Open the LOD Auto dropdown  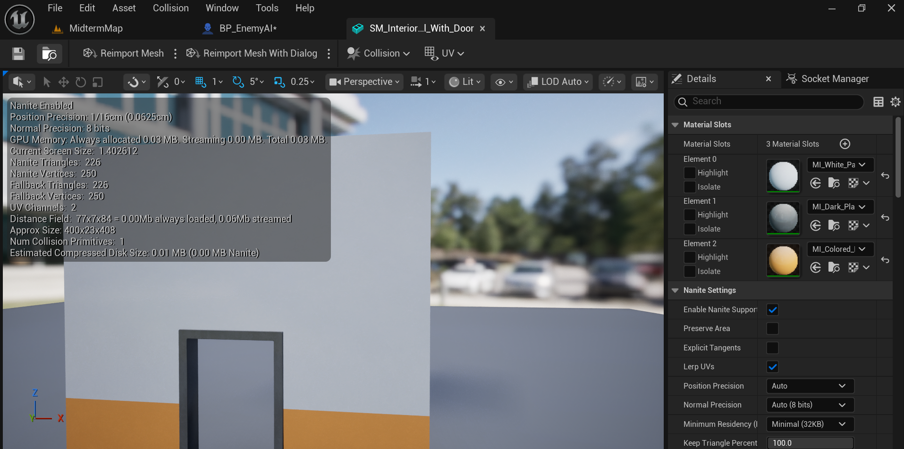[559, 82]
